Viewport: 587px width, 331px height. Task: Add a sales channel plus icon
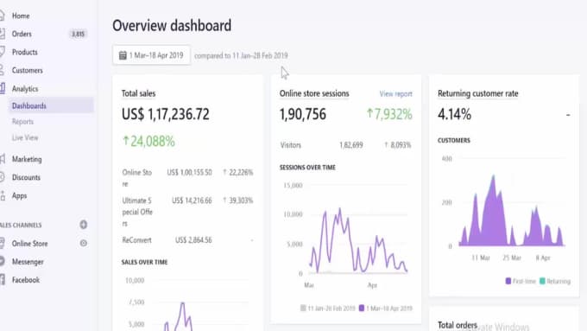coord(84,225)
